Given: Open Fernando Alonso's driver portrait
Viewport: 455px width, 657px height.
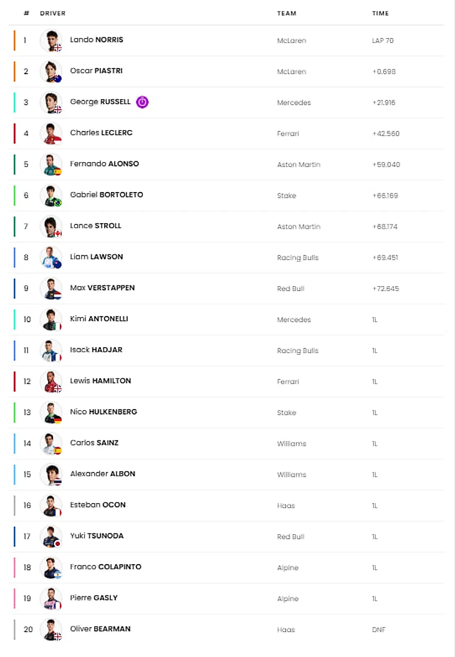Looking at the screenshot, I should pyautogui.click(x=51, y=165).
